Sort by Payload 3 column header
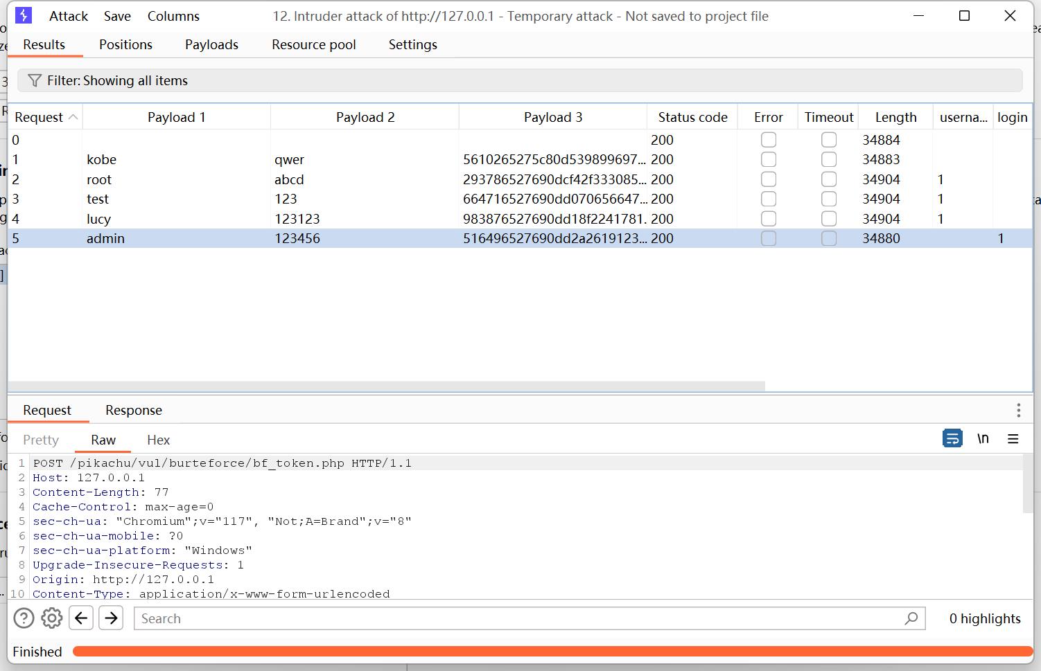Viewport: 1041px width, 671px height. pos(553,117)
